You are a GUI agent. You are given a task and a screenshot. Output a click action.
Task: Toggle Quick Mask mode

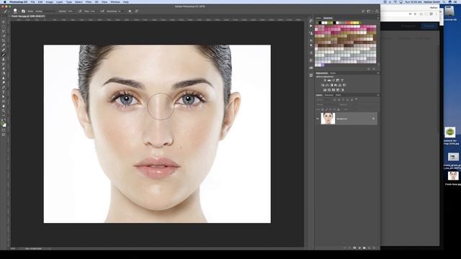tap(4, 129)
